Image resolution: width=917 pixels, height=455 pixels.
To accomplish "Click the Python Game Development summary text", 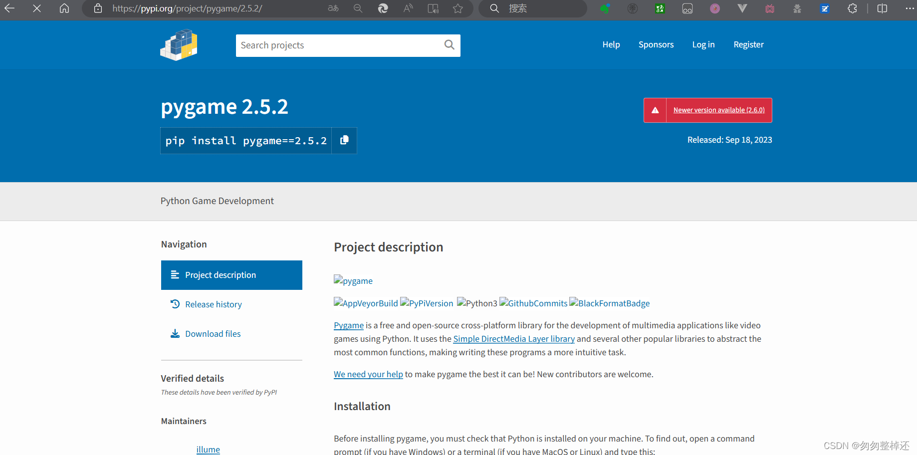I will coord(217,201).
